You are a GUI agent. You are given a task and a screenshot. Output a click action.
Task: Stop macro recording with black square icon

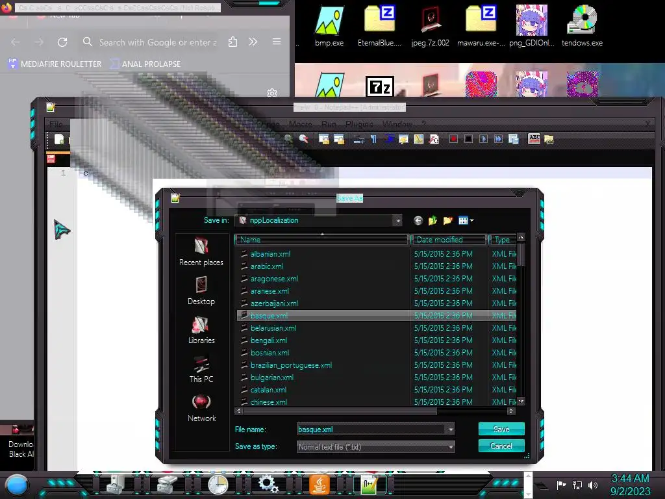[x=468, y=139]
